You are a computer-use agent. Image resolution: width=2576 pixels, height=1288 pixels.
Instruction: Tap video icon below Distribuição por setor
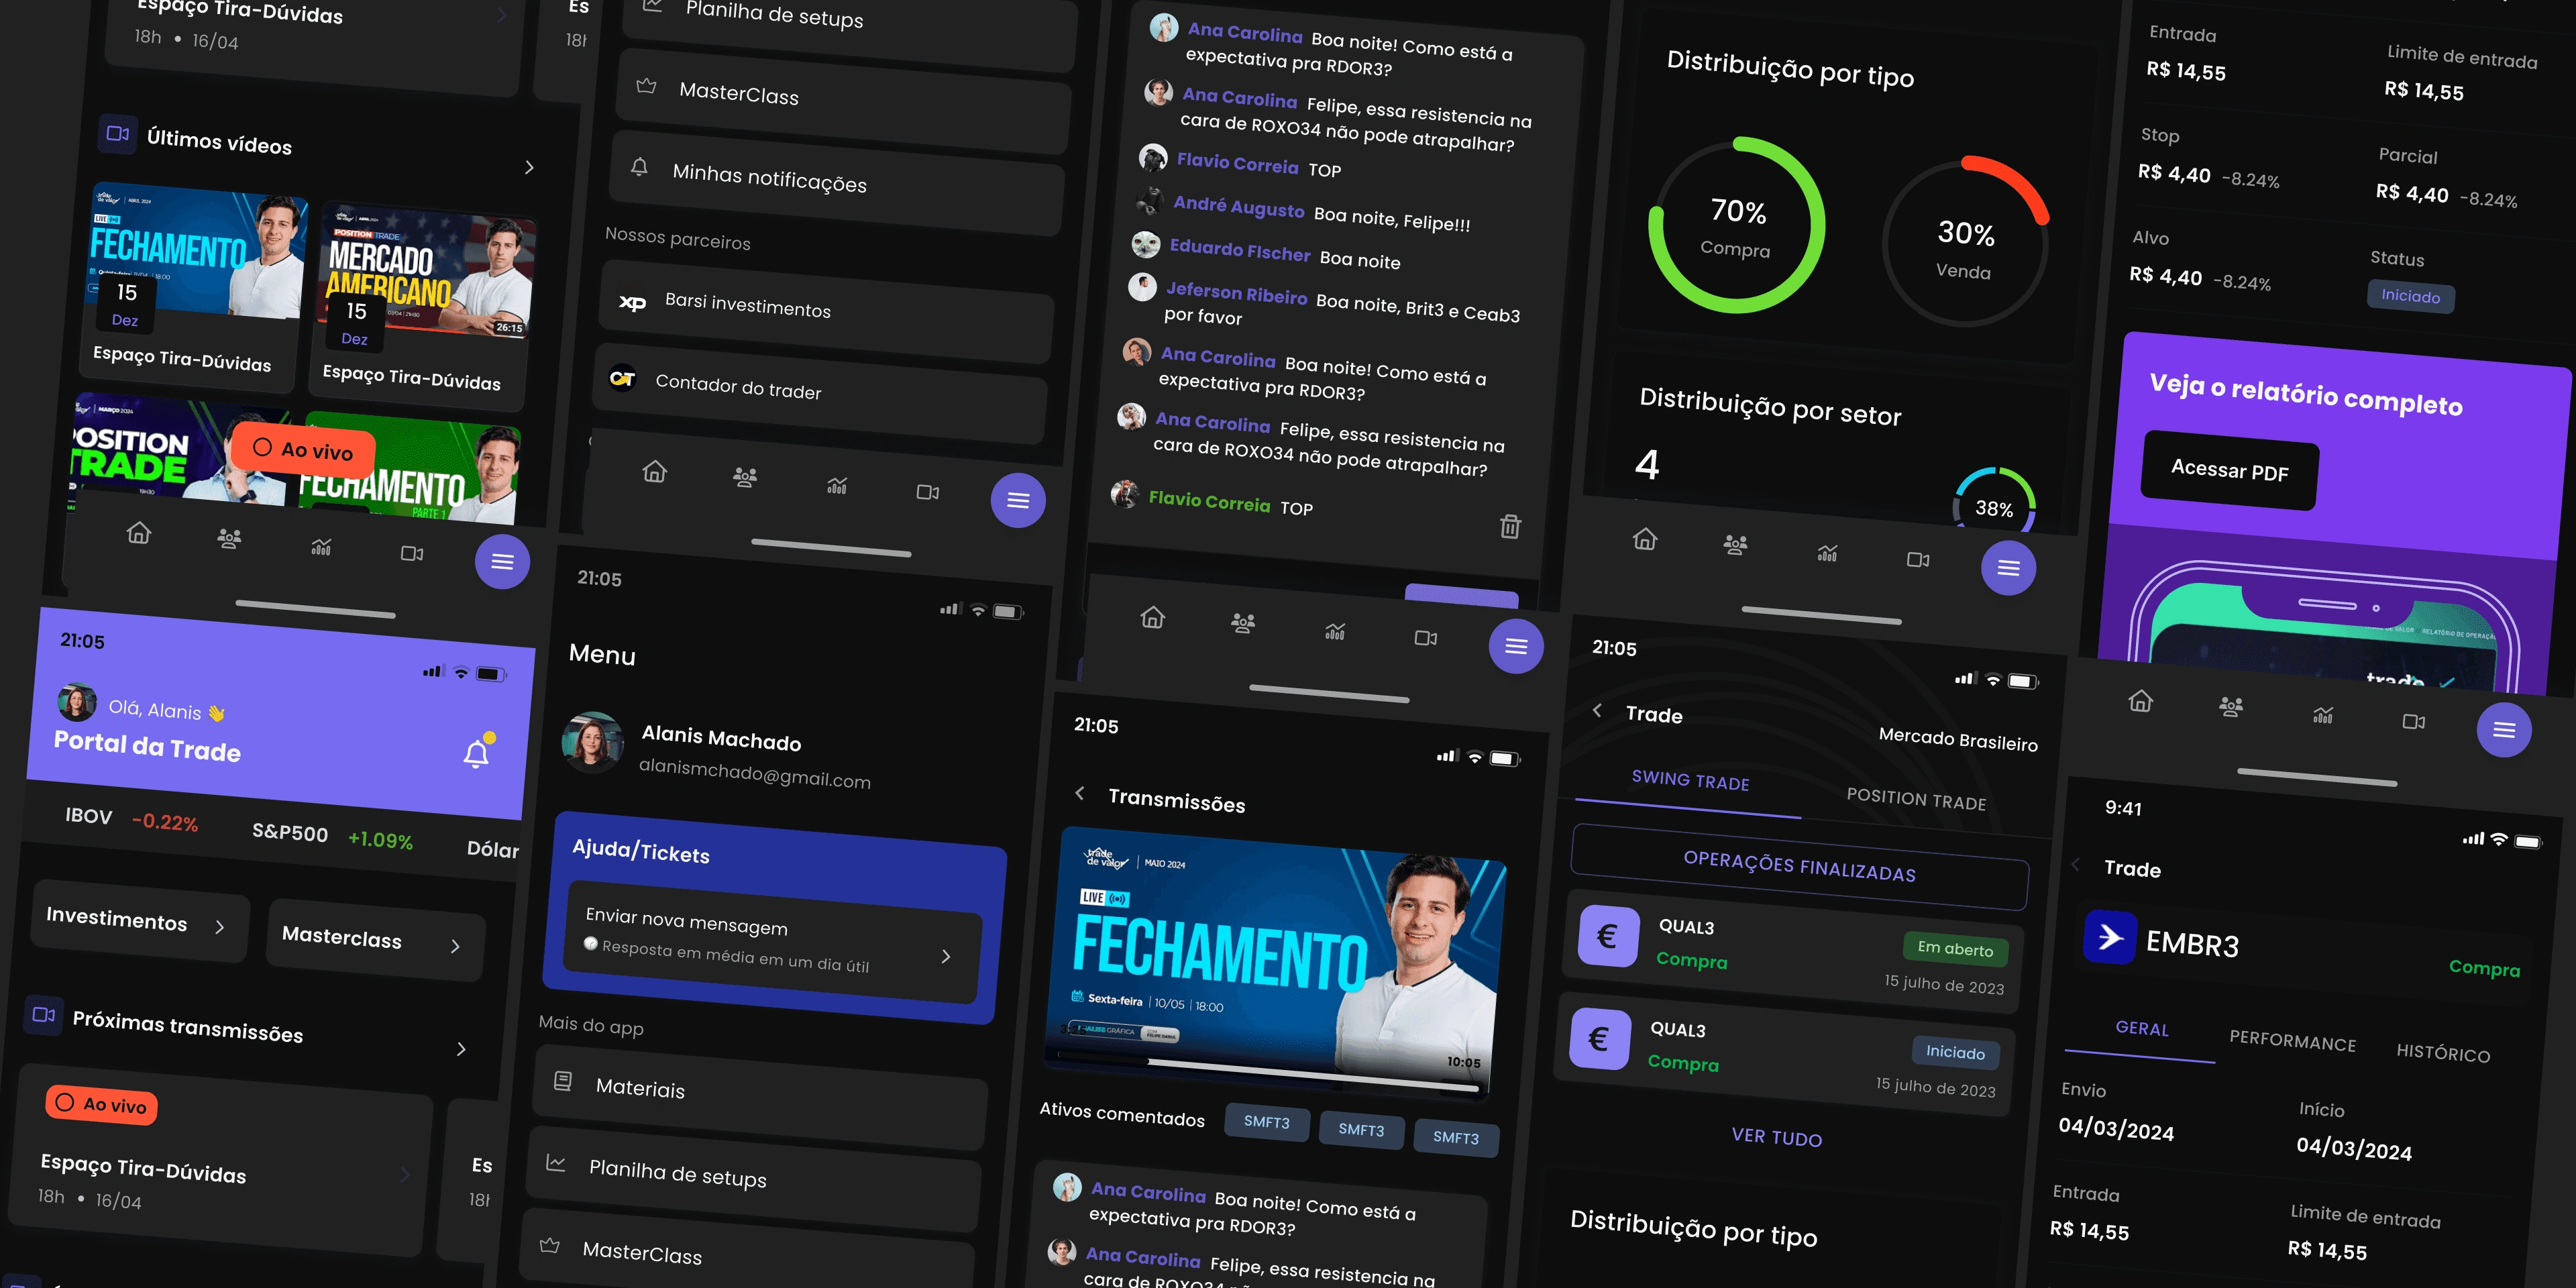point(1918,559)
